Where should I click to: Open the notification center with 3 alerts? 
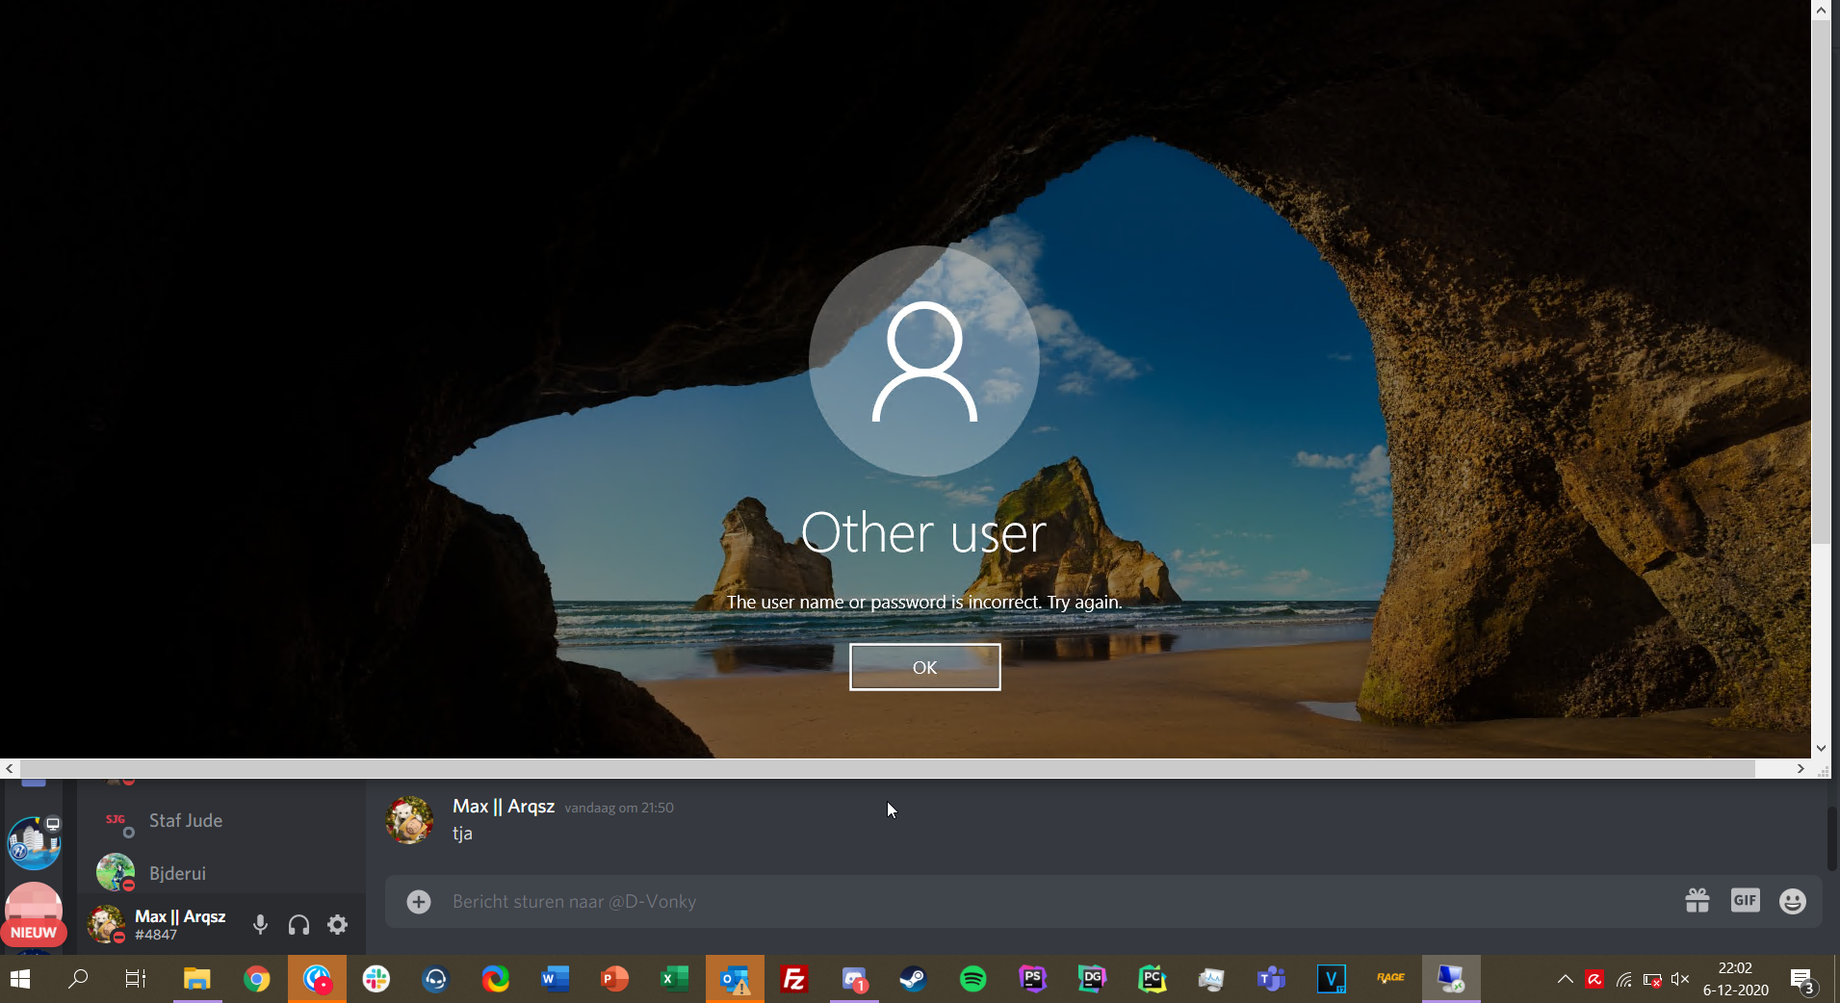(x=1801, y=980)
